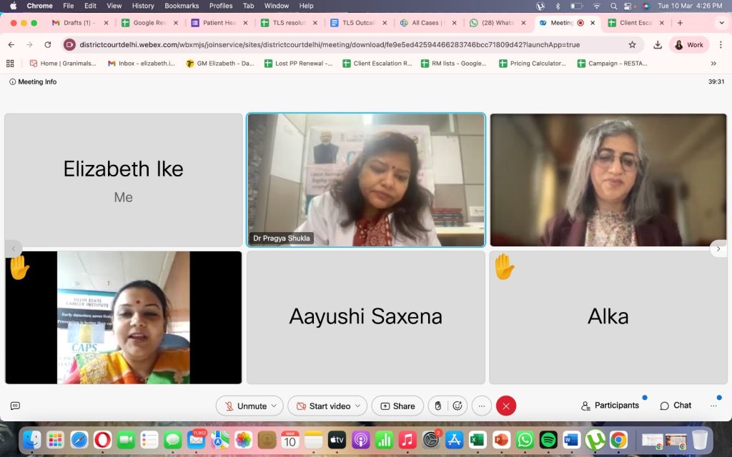This screenshot has width=732, height=457.
Task: Open the Chrome three-dot menu
Action: click(721, 45)
